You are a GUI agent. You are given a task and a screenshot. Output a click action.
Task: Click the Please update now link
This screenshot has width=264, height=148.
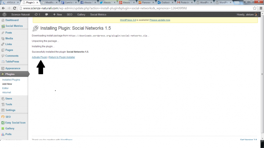(x=160, y=20)
